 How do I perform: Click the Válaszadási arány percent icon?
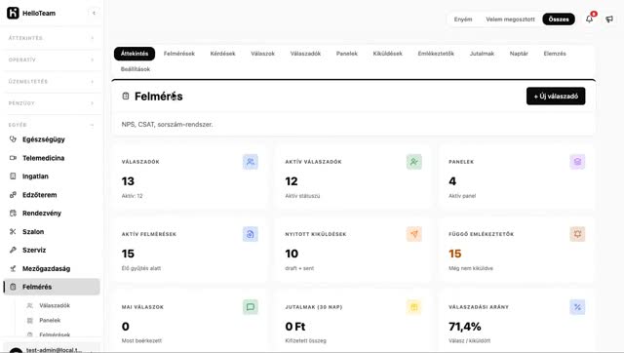[x=577, y=307]
